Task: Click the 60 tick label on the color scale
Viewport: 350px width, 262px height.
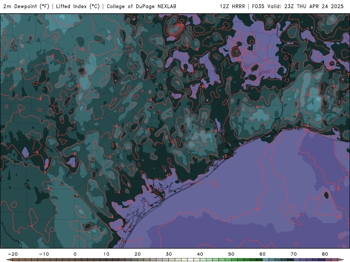Action: [262, 254]
